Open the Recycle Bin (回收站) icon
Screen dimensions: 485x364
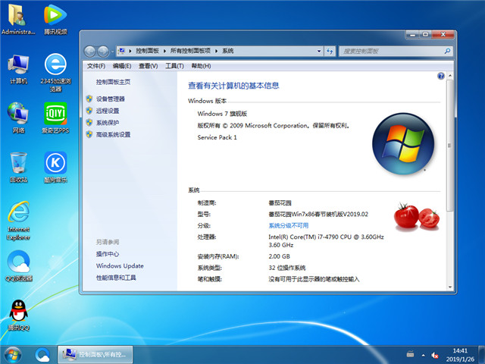(18, 167)
